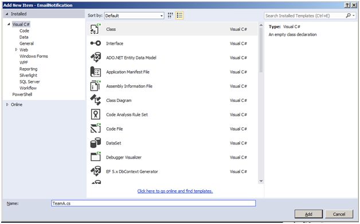Close the Add New Item dialog
360x224 pixels.
coord(354,5)
